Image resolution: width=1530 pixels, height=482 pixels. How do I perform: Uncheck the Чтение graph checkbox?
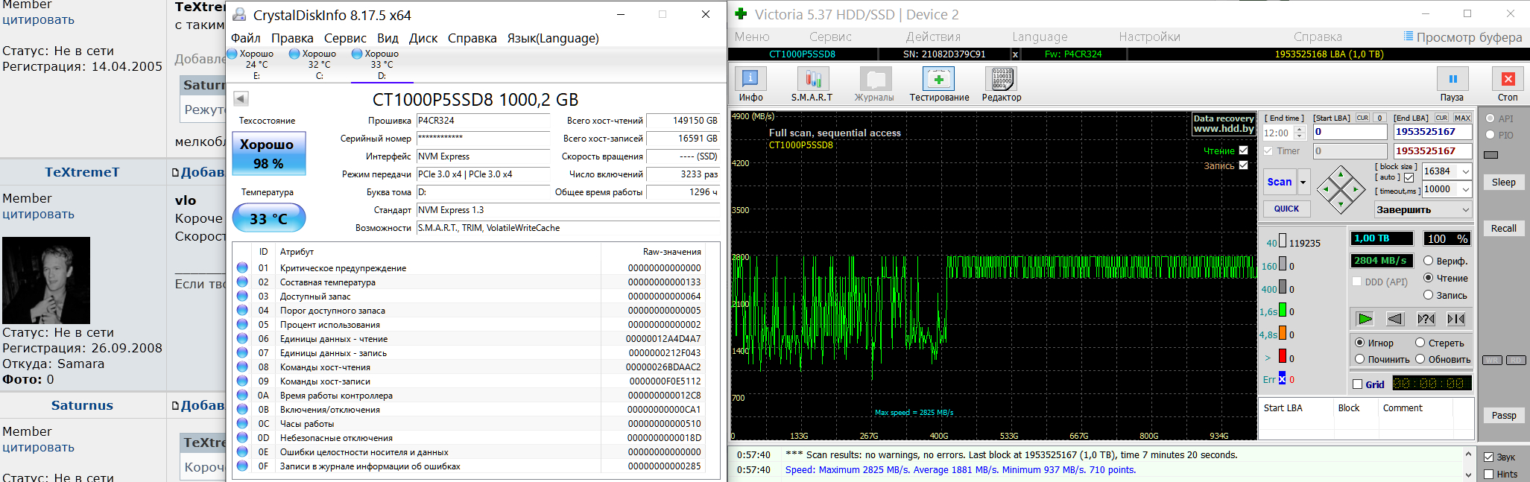pos(1243,150)
